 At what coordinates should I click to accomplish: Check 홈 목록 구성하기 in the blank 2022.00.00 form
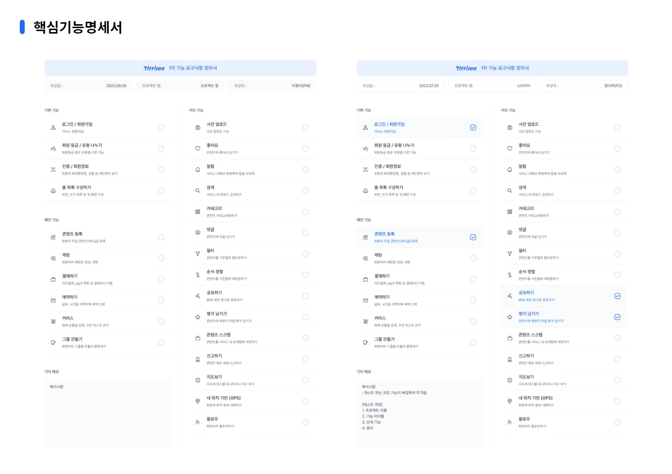[x=161, y=191]
